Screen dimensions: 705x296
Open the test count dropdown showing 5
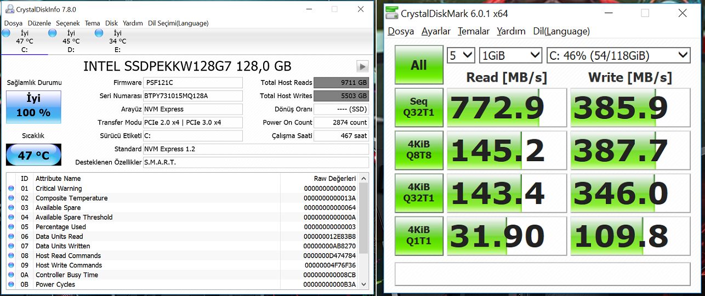pyautogui.click(x=461, y=55)
